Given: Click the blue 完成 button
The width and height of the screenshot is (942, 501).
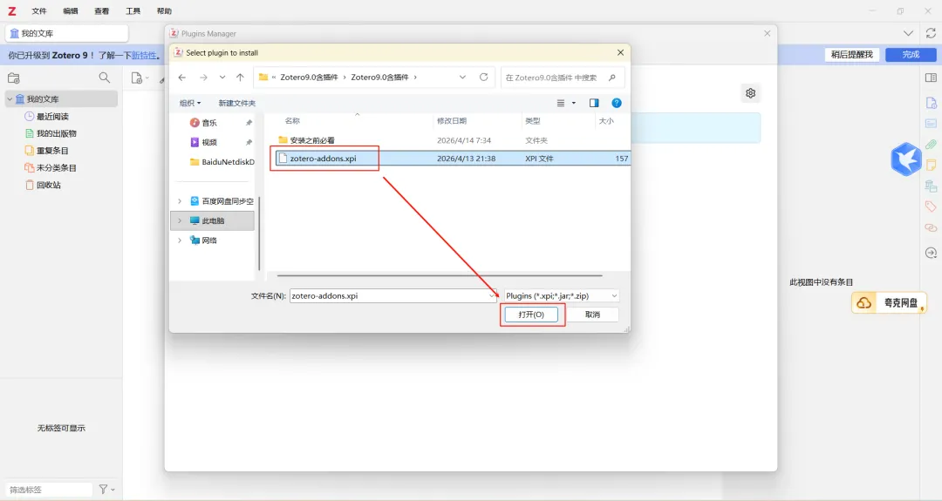Looking at the screenshot, I should pyautogui.click(x=911, y=55).
